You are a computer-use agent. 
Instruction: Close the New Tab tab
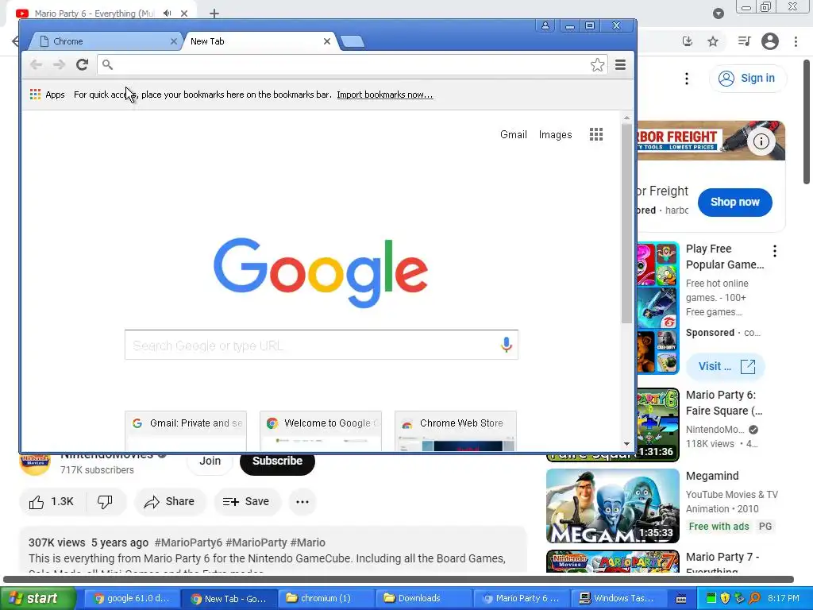326,41
